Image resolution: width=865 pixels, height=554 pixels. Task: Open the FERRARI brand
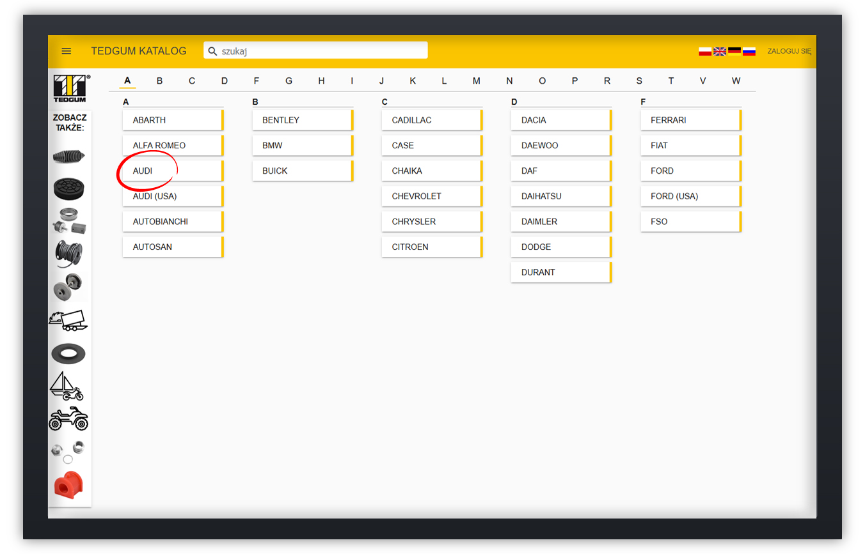pyautogui.click(x=691, y=120)
